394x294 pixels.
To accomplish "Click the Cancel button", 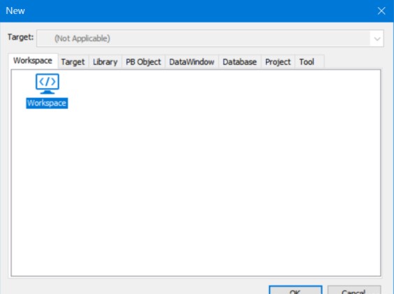I will [x=354, y=290].
